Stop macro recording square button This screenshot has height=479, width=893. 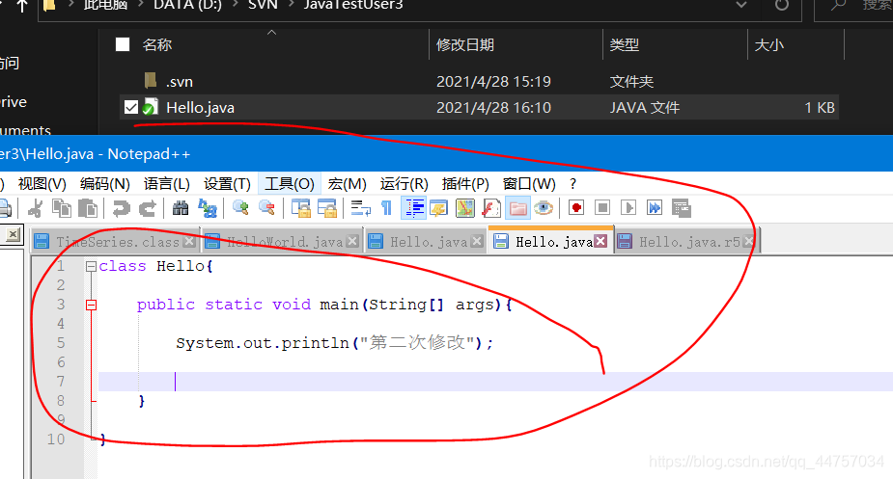(x=602, y=207)
